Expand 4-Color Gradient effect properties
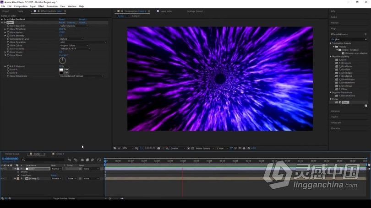371x208 pixels. [2, 19]
